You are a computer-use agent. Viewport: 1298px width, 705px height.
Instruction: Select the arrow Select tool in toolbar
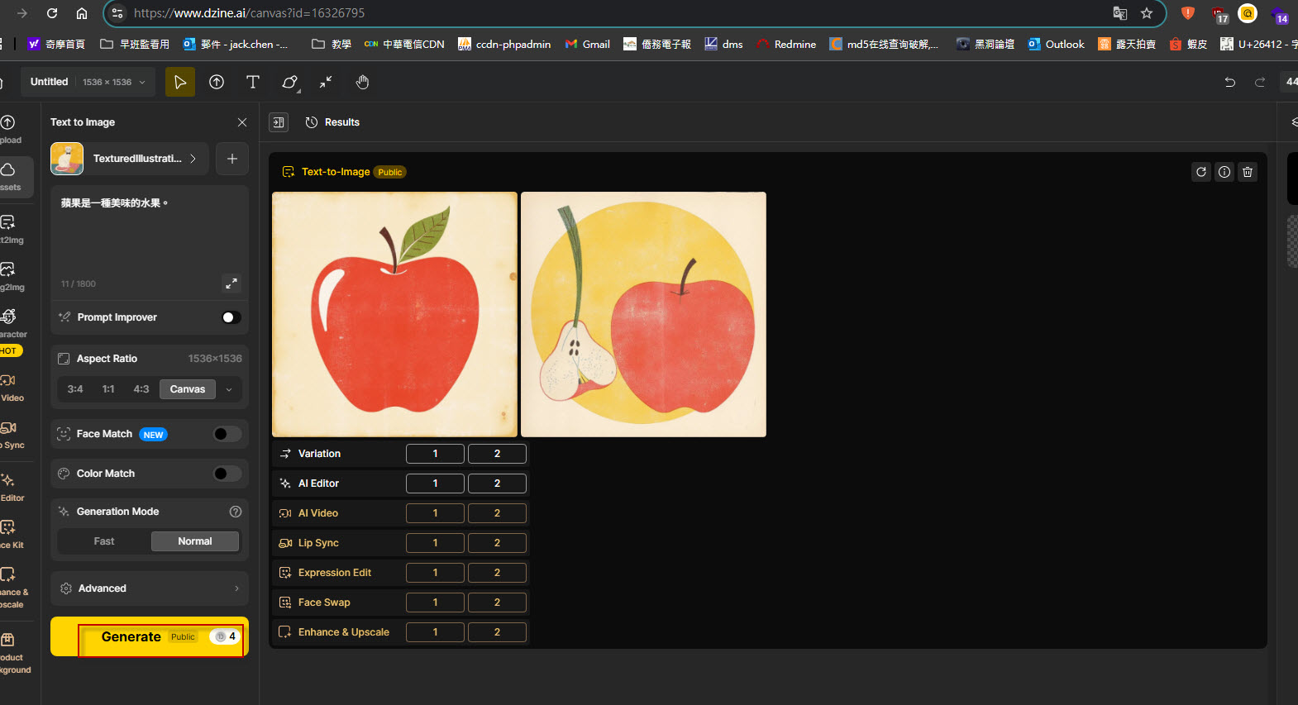(x=180, y=82)
